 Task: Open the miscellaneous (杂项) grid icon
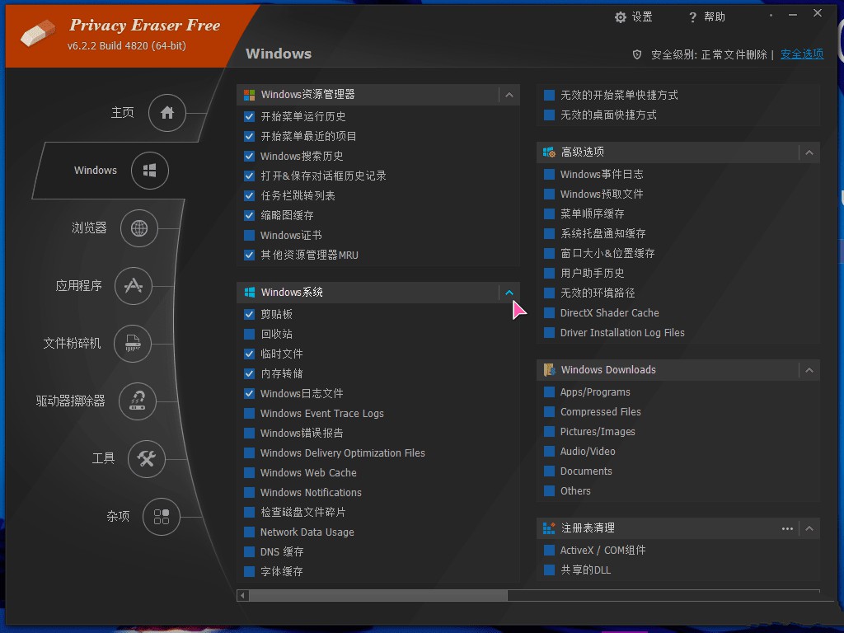162,517
